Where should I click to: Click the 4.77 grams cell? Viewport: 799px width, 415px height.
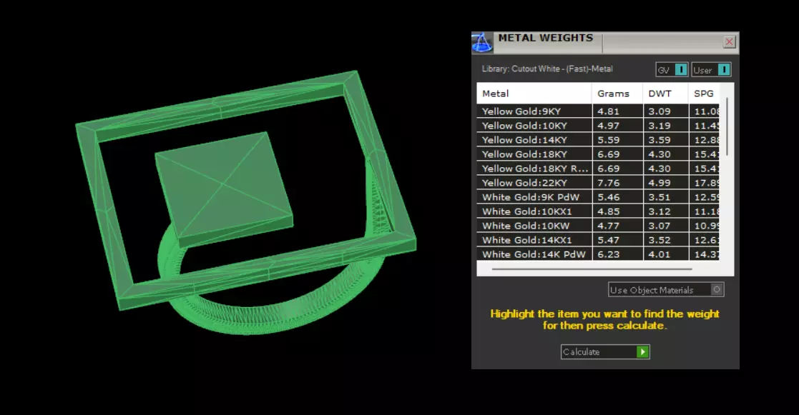[x=617, y=225]
